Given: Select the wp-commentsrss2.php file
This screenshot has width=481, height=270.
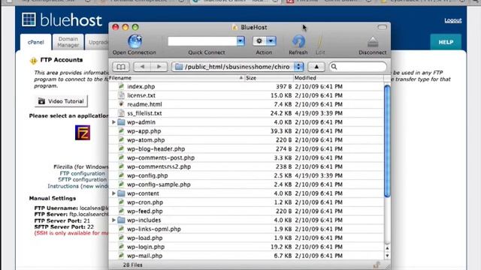Looking at the screenshot, I should [x=159, y=166].
